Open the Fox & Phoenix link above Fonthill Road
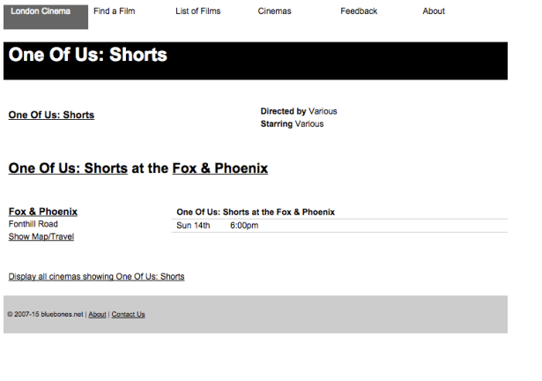The width and height of the screenshot is (542, 381). (43, 212)
